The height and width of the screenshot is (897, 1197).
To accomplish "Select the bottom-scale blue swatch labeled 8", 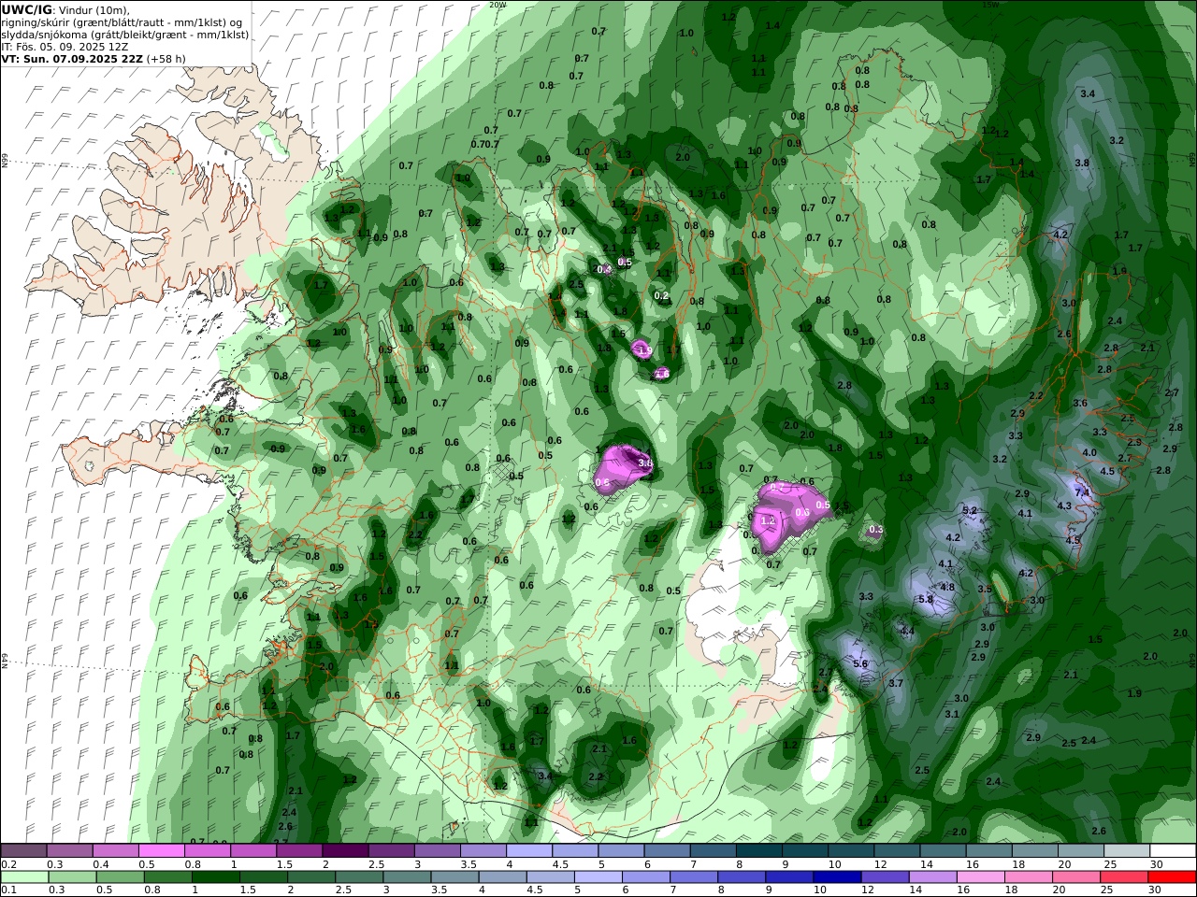I will 742,877.
